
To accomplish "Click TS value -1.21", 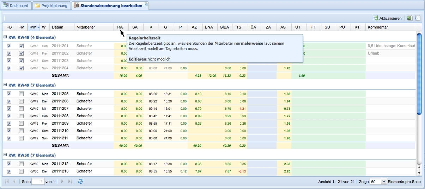I will [x=242, y=108].
